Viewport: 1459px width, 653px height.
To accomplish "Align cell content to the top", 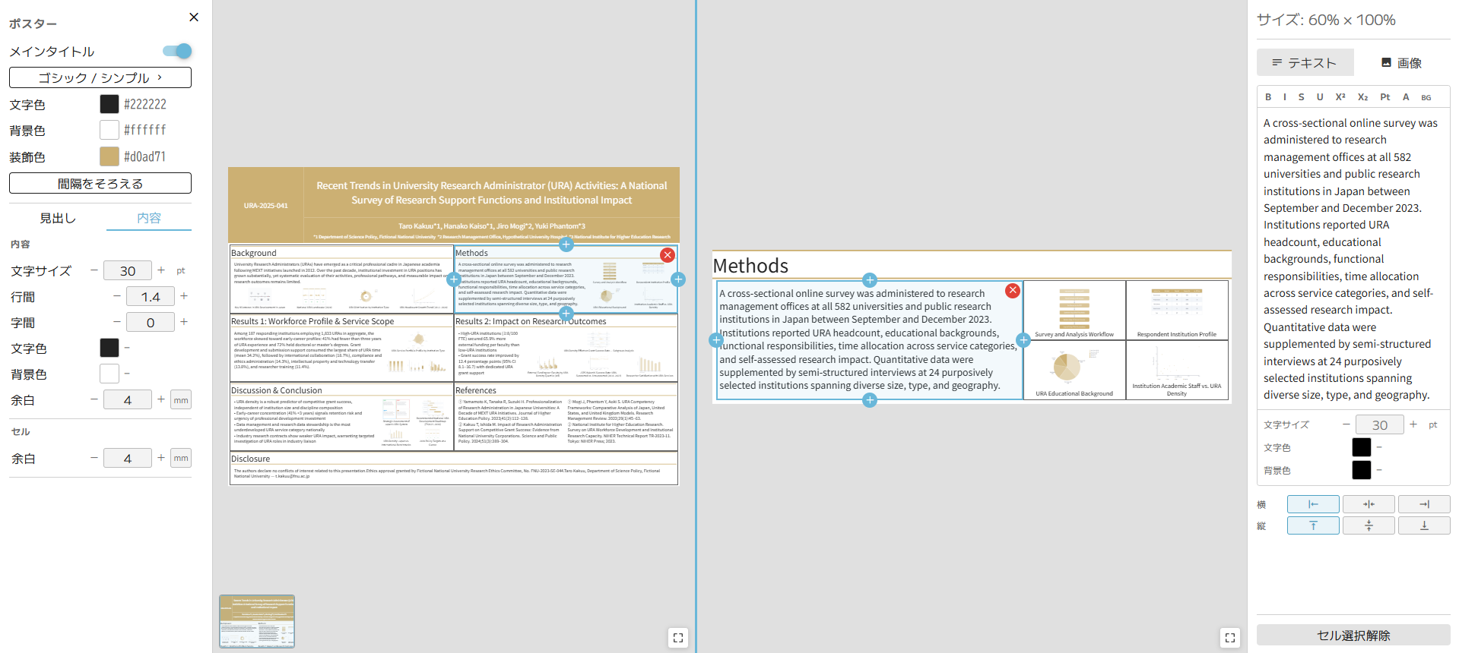I will [1313, 525].
